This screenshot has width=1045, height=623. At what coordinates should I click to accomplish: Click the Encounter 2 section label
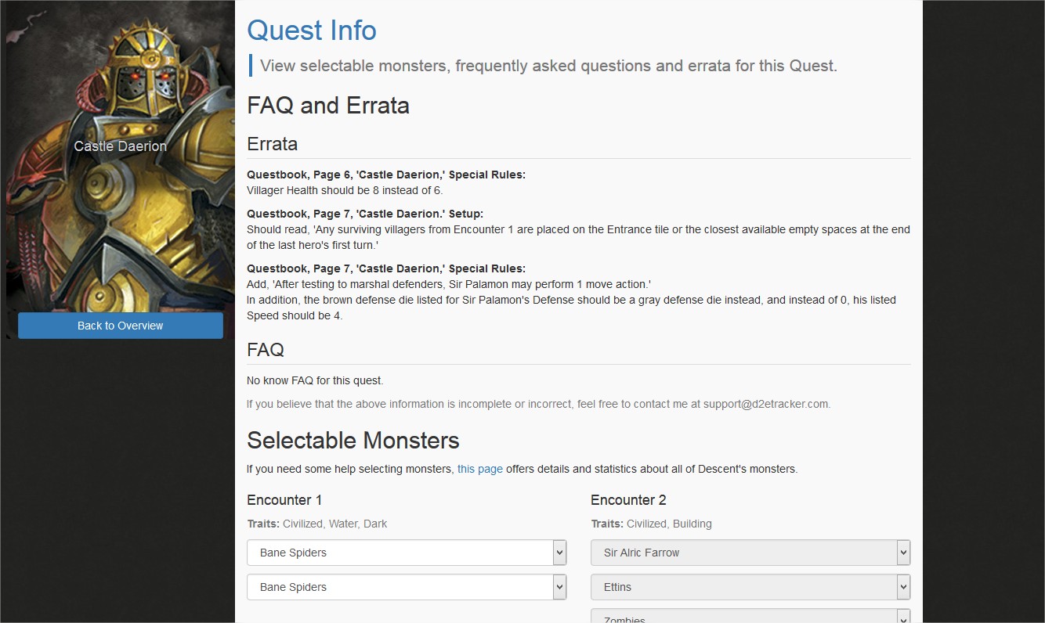tap(628, 499)
